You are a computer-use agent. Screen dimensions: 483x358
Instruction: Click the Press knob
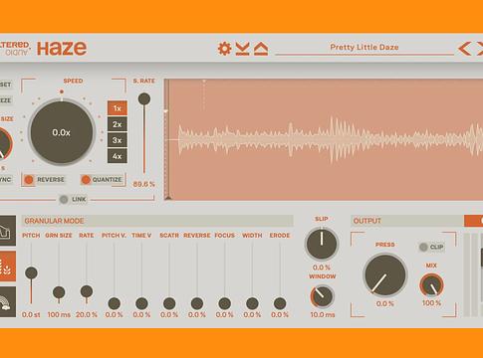pyautogui.click(x=385, y=275)
